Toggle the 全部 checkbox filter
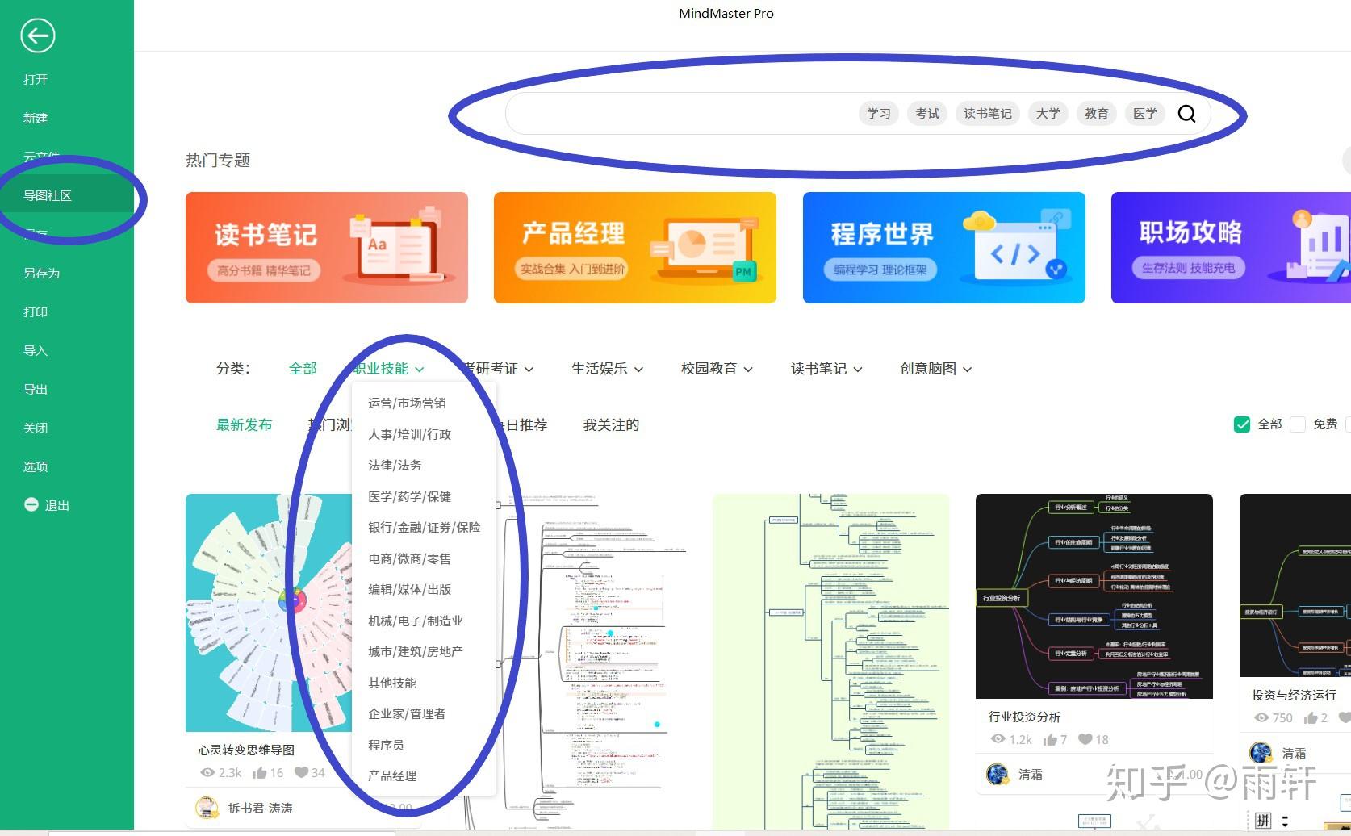The height and width of the screenshot is (836, 1351). click(1242, 424)
